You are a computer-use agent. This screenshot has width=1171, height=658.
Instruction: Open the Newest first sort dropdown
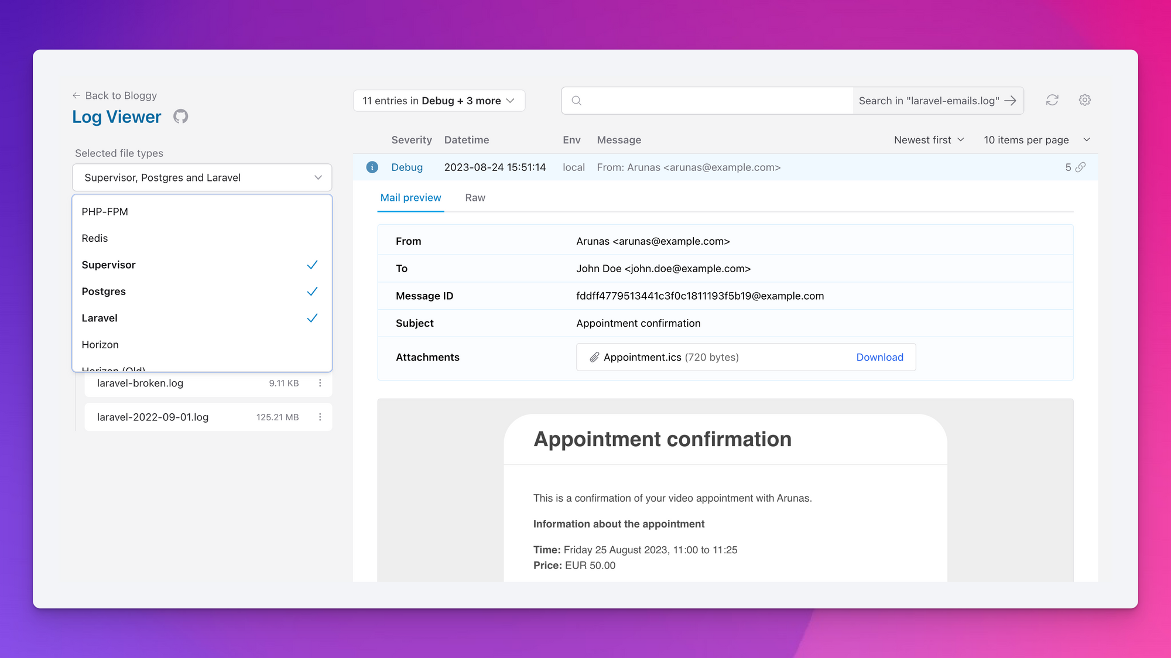pyautogui.click(x=929, y=139)
